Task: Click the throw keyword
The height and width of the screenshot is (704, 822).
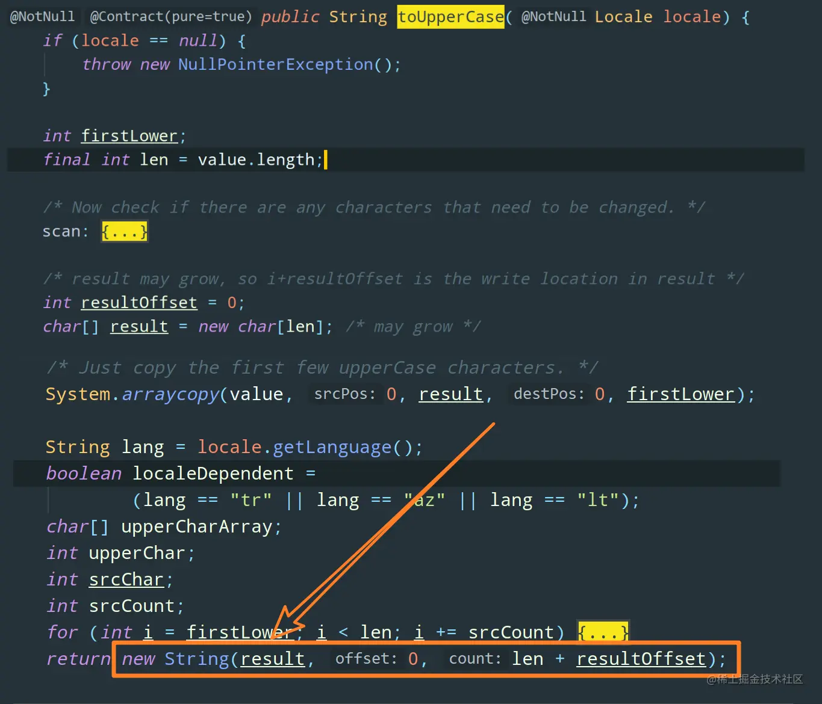Action: click(106, 64)
